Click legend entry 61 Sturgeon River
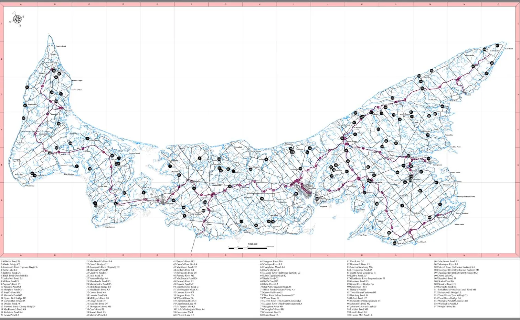 [271, 262]
